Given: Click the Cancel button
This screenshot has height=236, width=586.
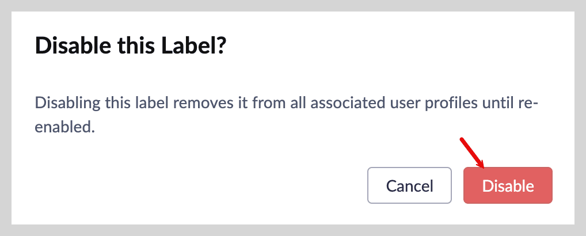Looking at the screenshot, I should [x=409, y=185].
